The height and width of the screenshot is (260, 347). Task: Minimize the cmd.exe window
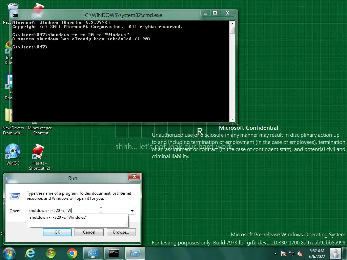click(x=206, y=13)
